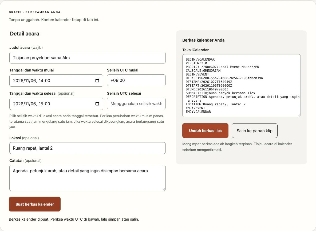Image resolution: width=316 pixels, height=231 pixels.
Task: Click the SUMMARY line in calendar text
Action: pos(220,93)
